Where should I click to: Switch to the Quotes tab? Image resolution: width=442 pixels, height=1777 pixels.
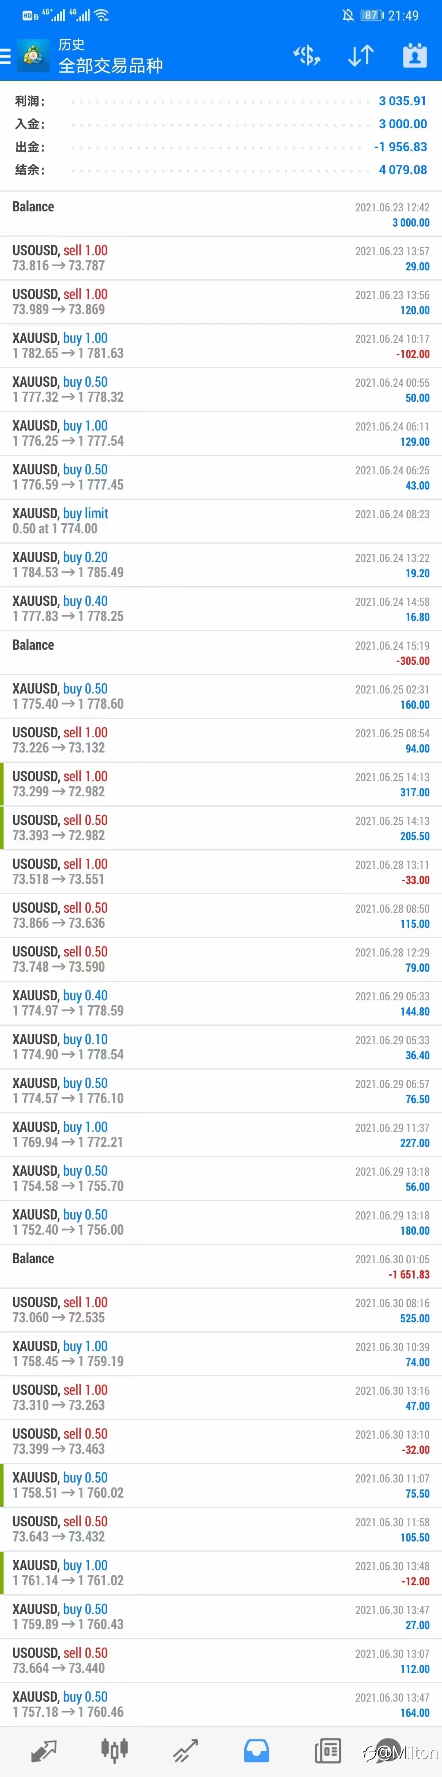44,1751
